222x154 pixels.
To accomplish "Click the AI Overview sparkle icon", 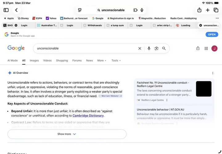I will [x=10, y=73].
